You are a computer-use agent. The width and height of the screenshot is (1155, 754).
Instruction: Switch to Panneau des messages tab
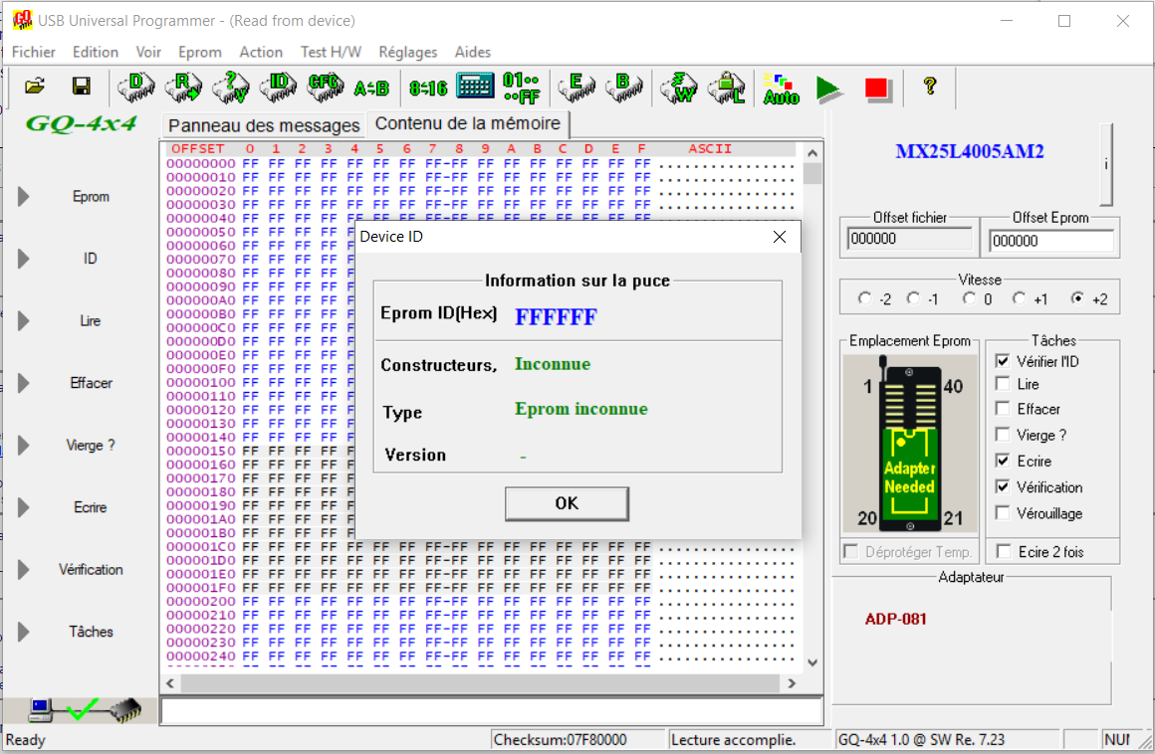pyautogui.click(x=263, y=126)
